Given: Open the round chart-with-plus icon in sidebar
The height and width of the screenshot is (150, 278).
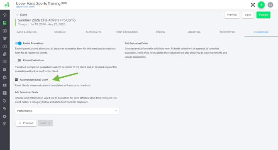Looking at the screenshot, I should [x=5, y=77].
